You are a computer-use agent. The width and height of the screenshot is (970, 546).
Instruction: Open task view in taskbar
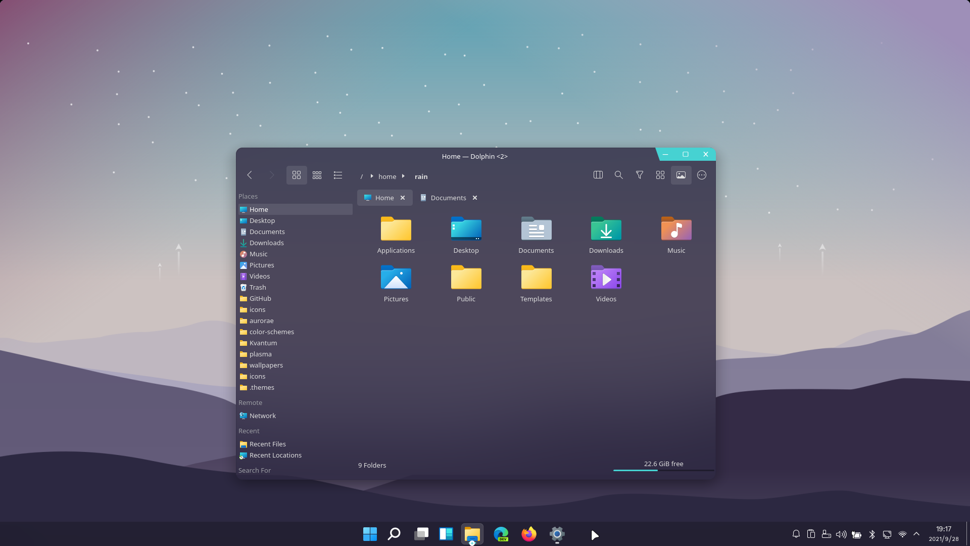coord(421,534)
